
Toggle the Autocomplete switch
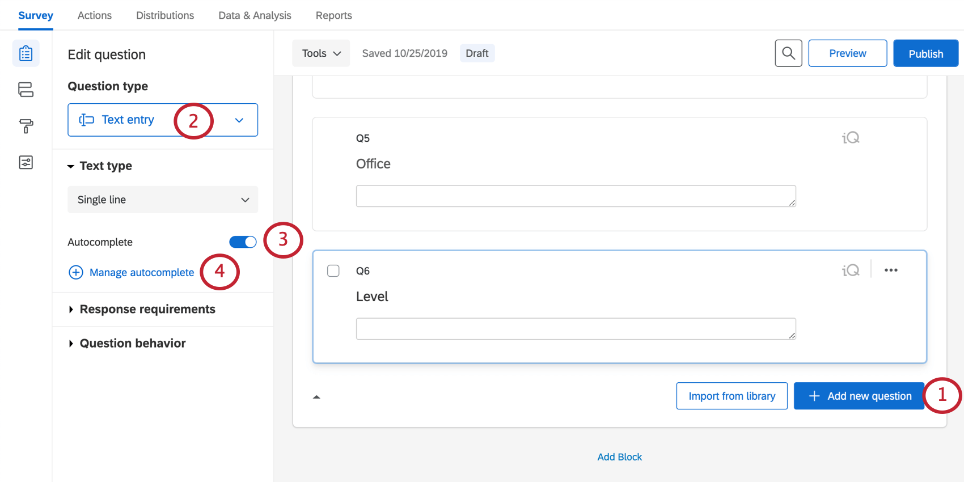click(x=243, y=242)
